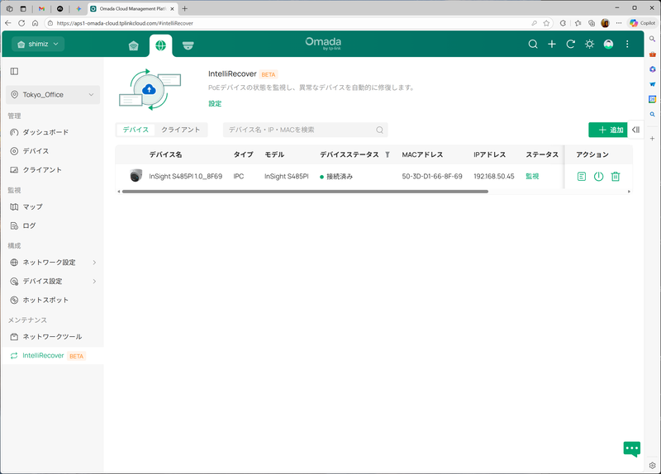Delete the InSight device with trash icon

(x=616, y=177)
